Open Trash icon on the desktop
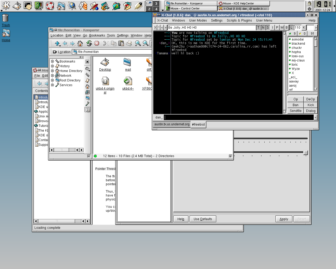Screen dimensions: 336x269 (6, 20)
